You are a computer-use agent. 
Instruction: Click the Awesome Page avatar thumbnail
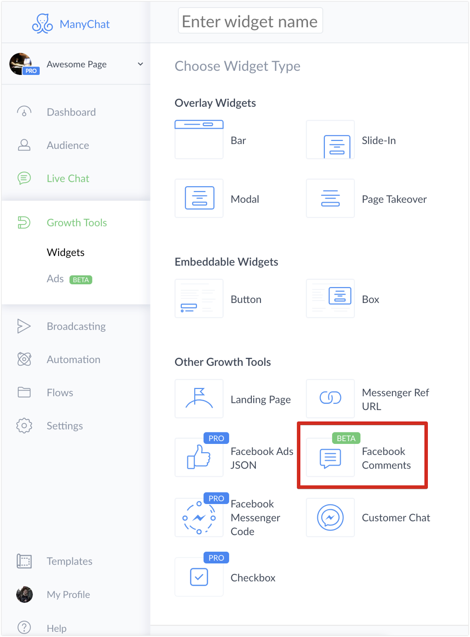[22, 64]
